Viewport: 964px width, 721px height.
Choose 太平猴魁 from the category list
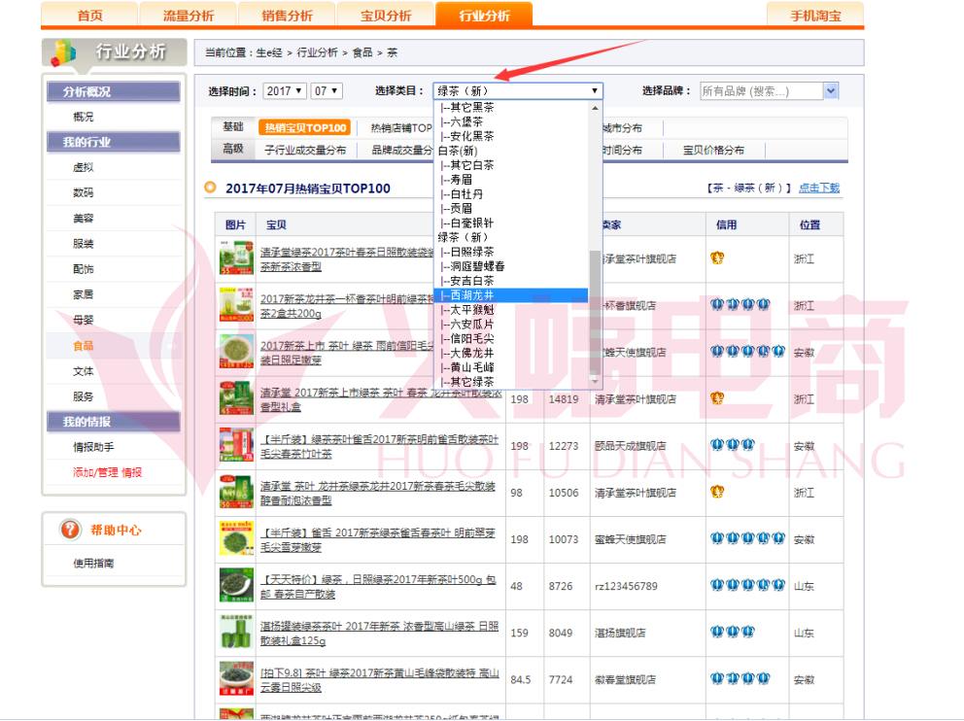click(511, 310)
